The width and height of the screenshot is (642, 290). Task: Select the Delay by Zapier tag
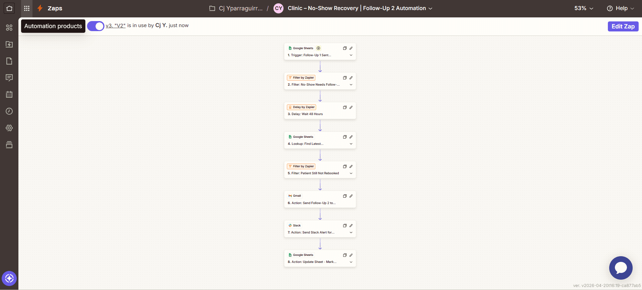[x=302, y=107]
